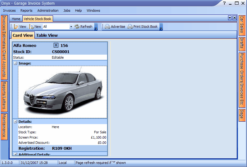Image resolution: width=247 pixels, height=167 pixels.
Task: Click Stock ID value CS00001
Action: point(61,52)
